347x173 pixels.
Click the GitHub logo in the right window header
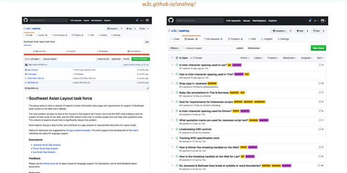[x=171, y=21]
